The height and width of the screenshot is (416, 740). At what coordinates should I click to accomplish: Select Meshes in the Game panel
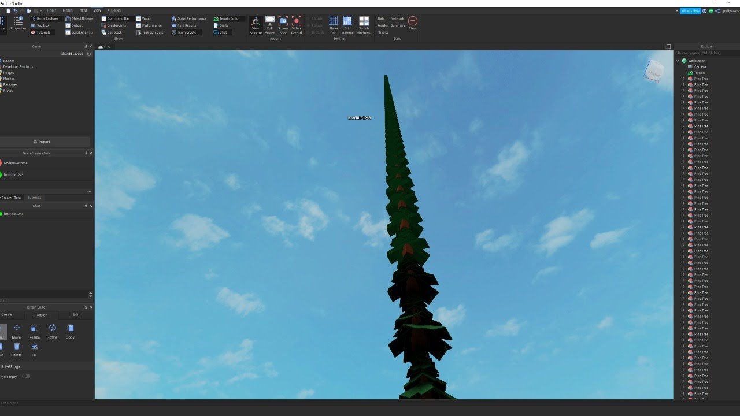pyautogui.click(x=9, y=79)
